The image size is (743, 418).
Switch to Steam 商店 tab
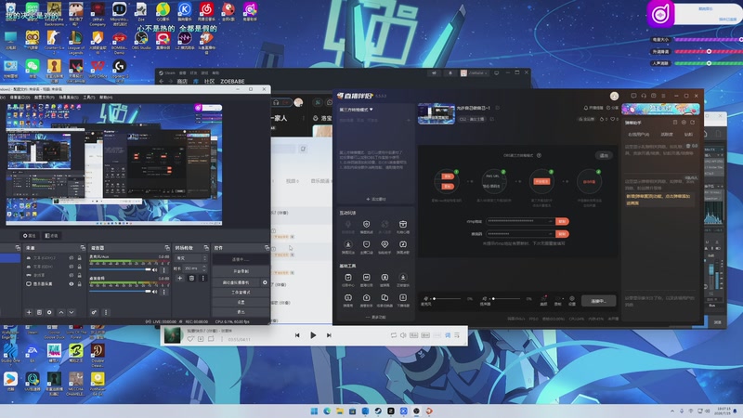[x=182, y=82]
